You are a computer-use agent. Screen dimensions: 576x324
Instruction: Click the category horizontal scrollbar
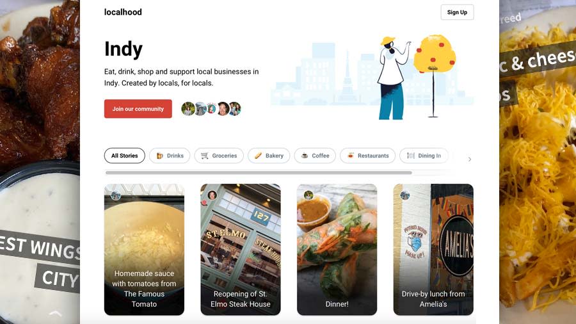(259, 172)
